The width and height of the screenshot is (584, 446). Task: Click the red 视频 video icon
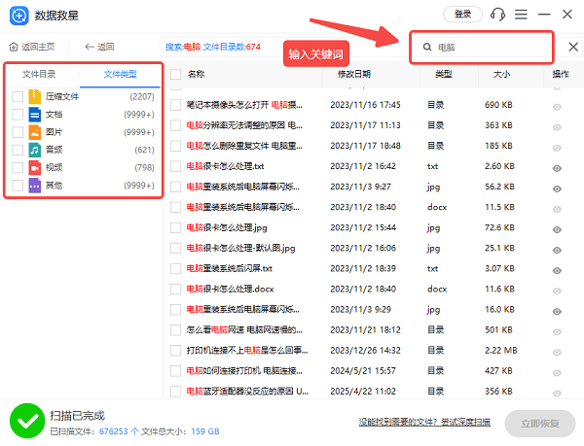pyautogui.click(x=34, y=167)
